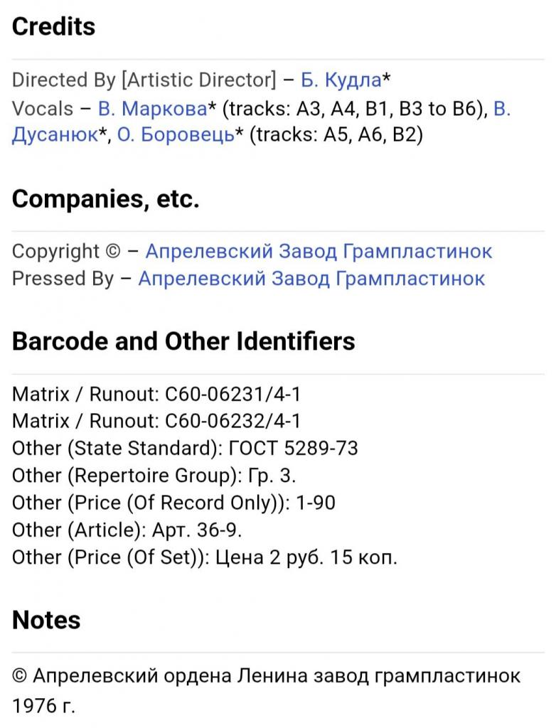Click the Credits section heading
Screen dimensions: 556x728
tap(54, 27)
